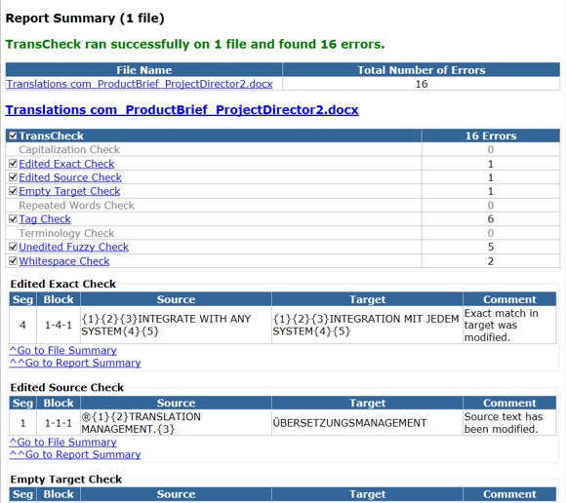Toggle the Unedited Fuzzy Check checkbox
Image resolution: width=566 pixels, height=503 pixels.
[13, 247]
